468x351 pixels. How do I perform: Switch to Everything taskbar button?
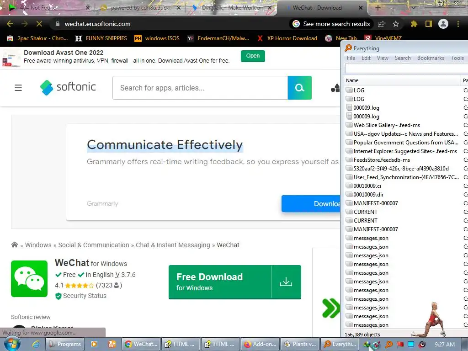tap(340, 344)
